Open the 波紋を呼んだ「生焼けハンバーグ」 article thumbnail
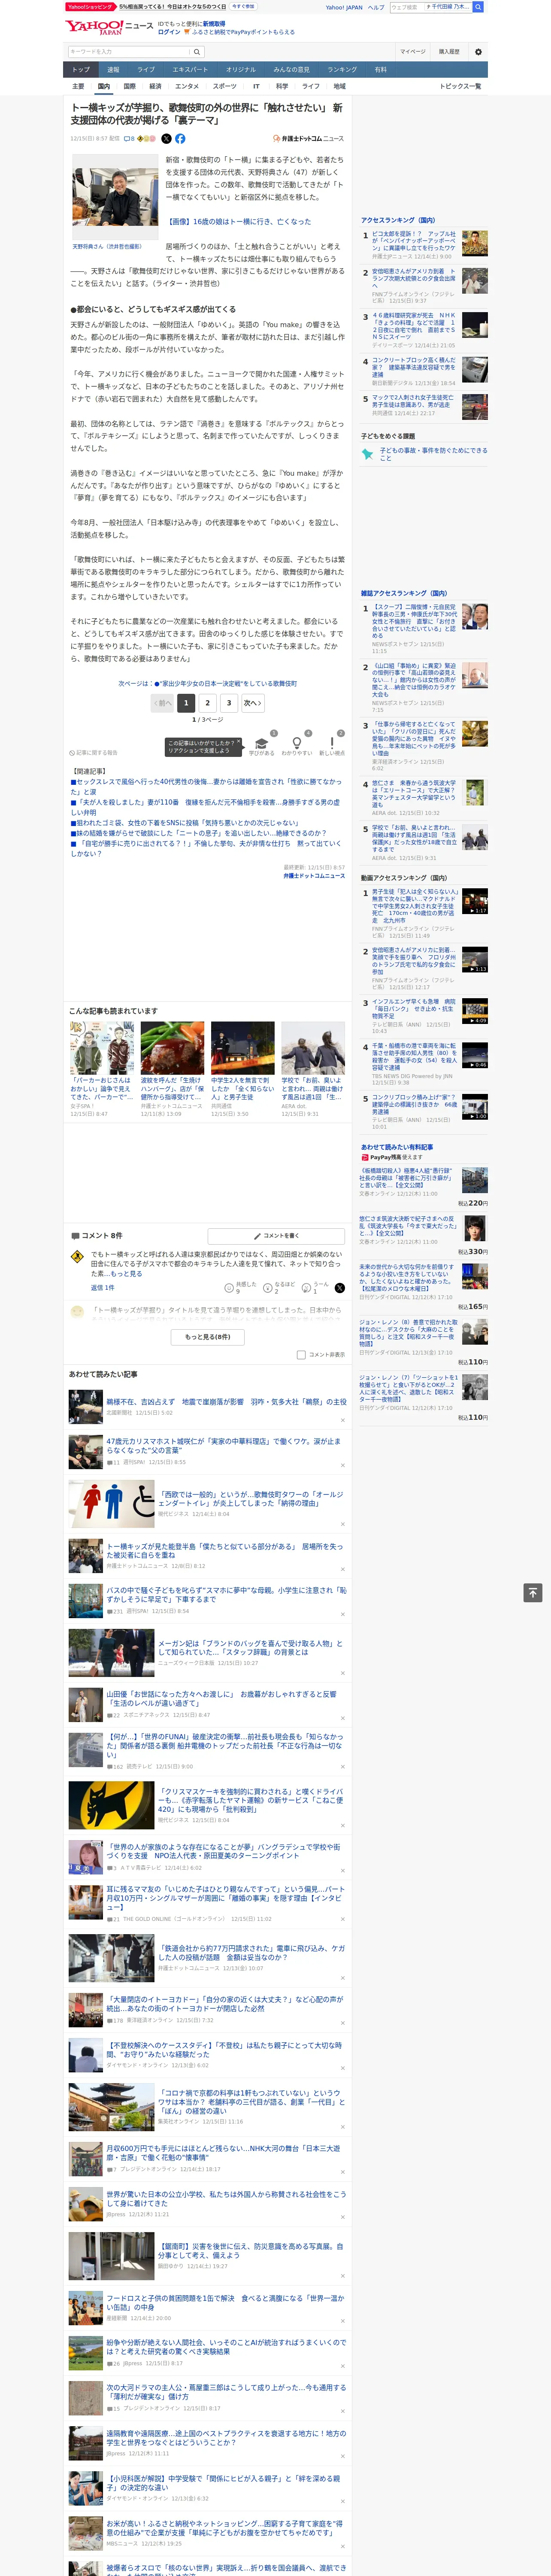The width and height of the screenshot is (551, 2576). (x=172, y=1048)
